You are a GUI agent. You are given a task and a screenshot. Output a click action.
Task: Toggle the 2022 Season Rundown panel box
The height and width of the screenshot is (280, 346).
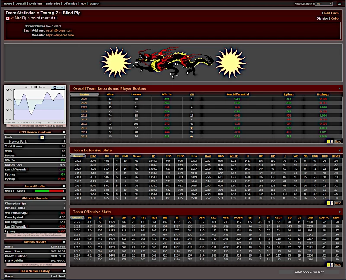pyautogui.click(x=64, y=132)
